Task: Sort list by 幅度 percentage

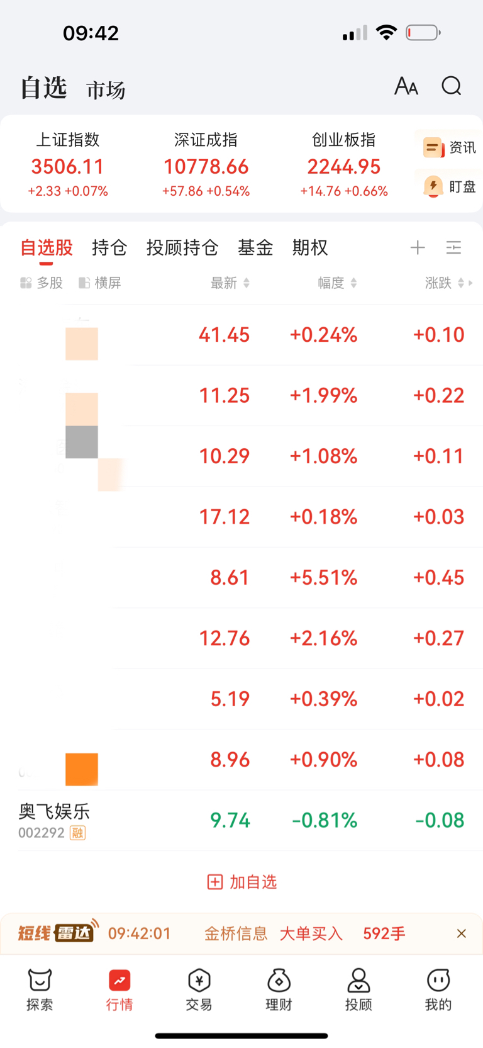Action: click(337, 283)
